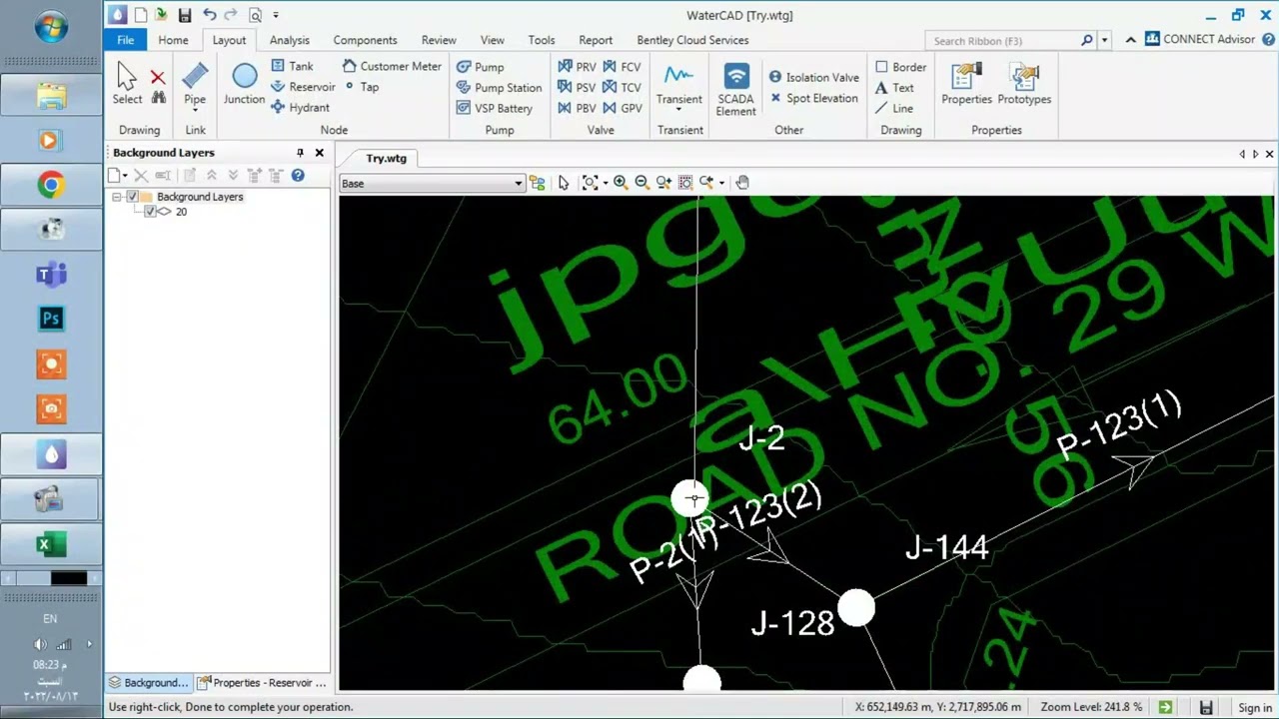
Task: Pick the Reservoir node tool
Action: pyautogui.click(x=303, y=87)
